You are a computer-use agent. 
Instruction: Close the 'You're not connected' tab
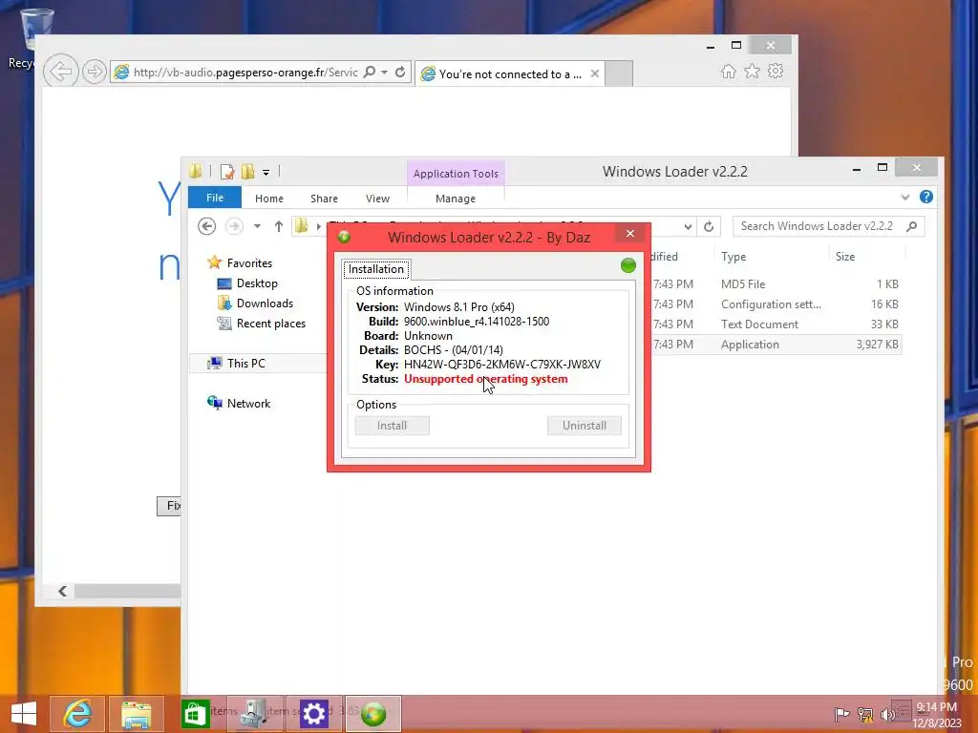[x=595, y=74]
